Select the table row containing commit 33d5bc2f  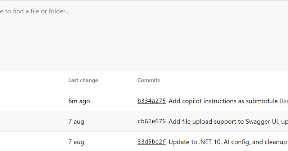pyautogui.click(x=144, y=141)
